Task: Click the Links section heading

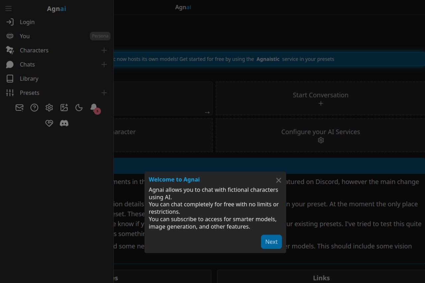Action: click(321, 278)
